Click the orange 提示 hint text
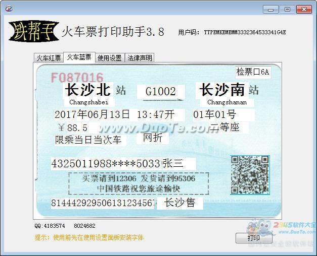Screen dimensions: 317x256 [x=89, y=238]
